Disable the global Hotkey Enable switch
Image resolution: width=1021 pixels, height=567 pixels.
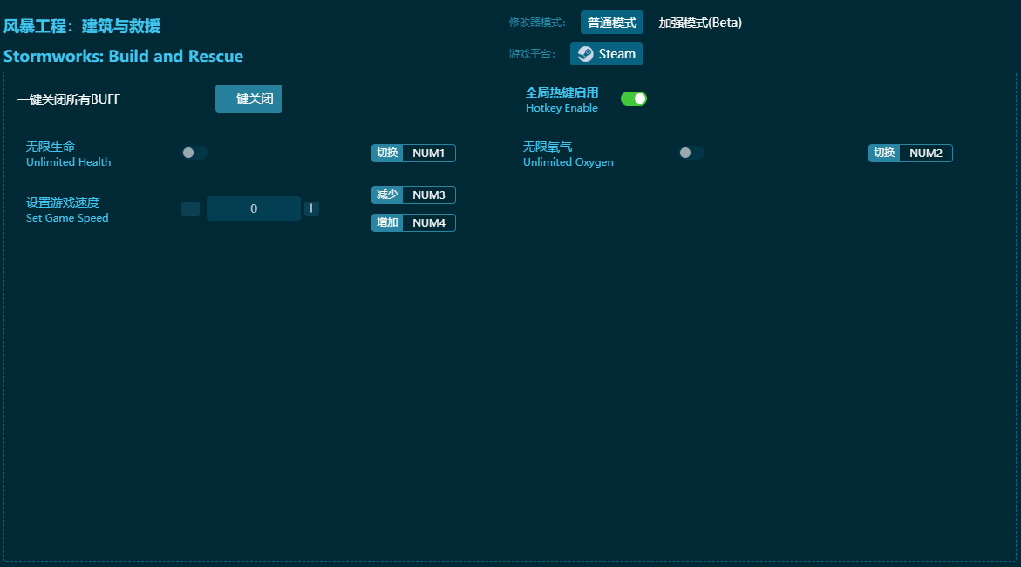click(634, 99)
